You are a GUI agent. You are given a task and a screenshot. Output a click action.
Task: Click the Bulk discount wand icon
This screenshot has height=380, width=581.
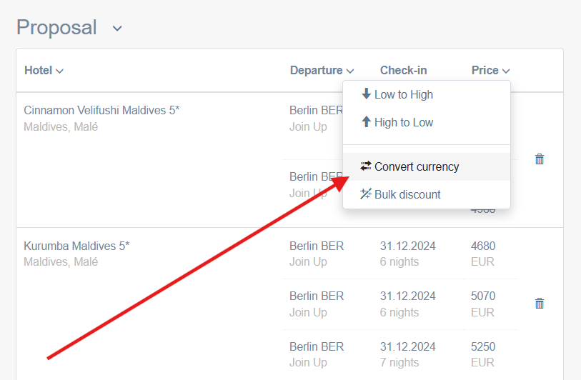coord(366,194)
